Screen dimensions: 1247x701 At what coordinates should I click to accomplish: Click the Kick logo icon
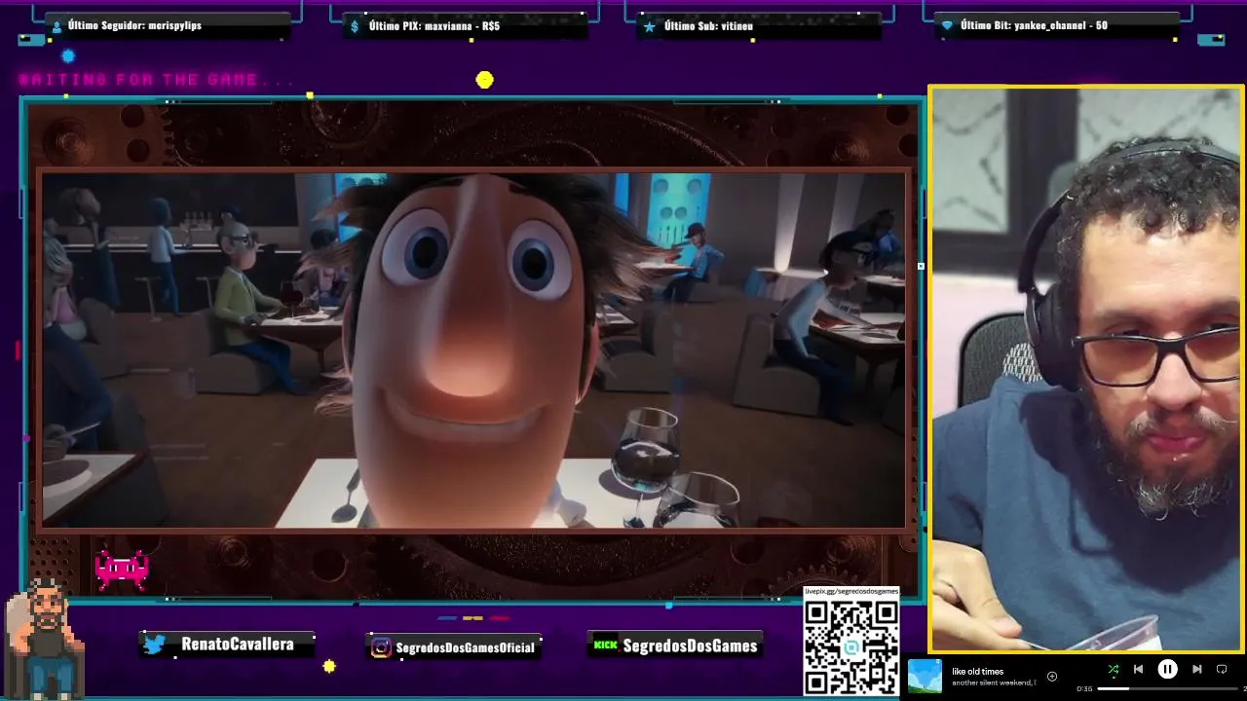(x=605, y=645)
